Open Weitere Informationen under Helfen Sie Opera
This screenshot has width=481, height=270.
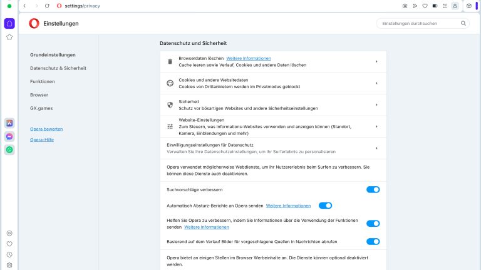pos(207,227)
